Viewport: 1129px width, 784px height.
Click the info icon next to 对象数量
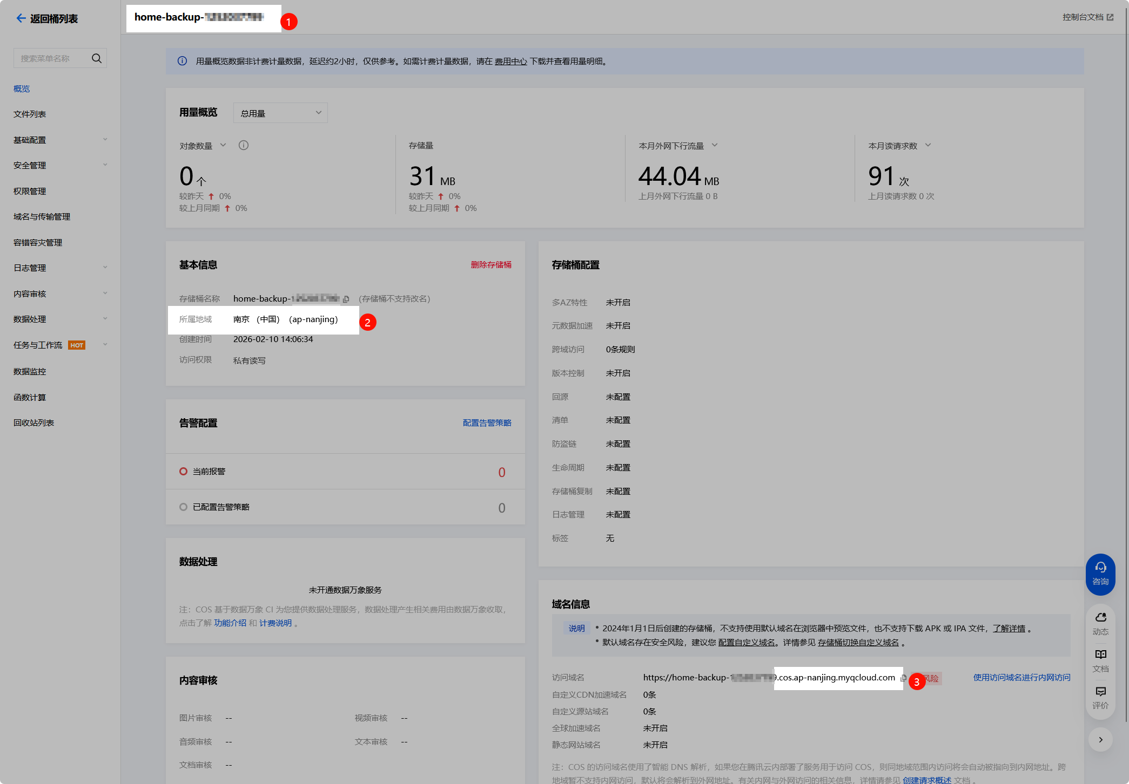[x=244, y=145]
